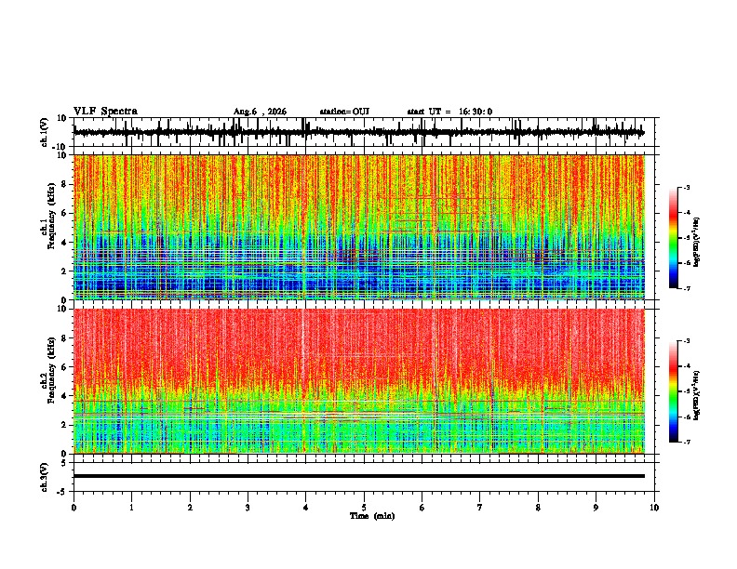Click the 'ch.1(V)' waveform axis label
This screenshot has height=569, width=737.
tap(45, 132)
